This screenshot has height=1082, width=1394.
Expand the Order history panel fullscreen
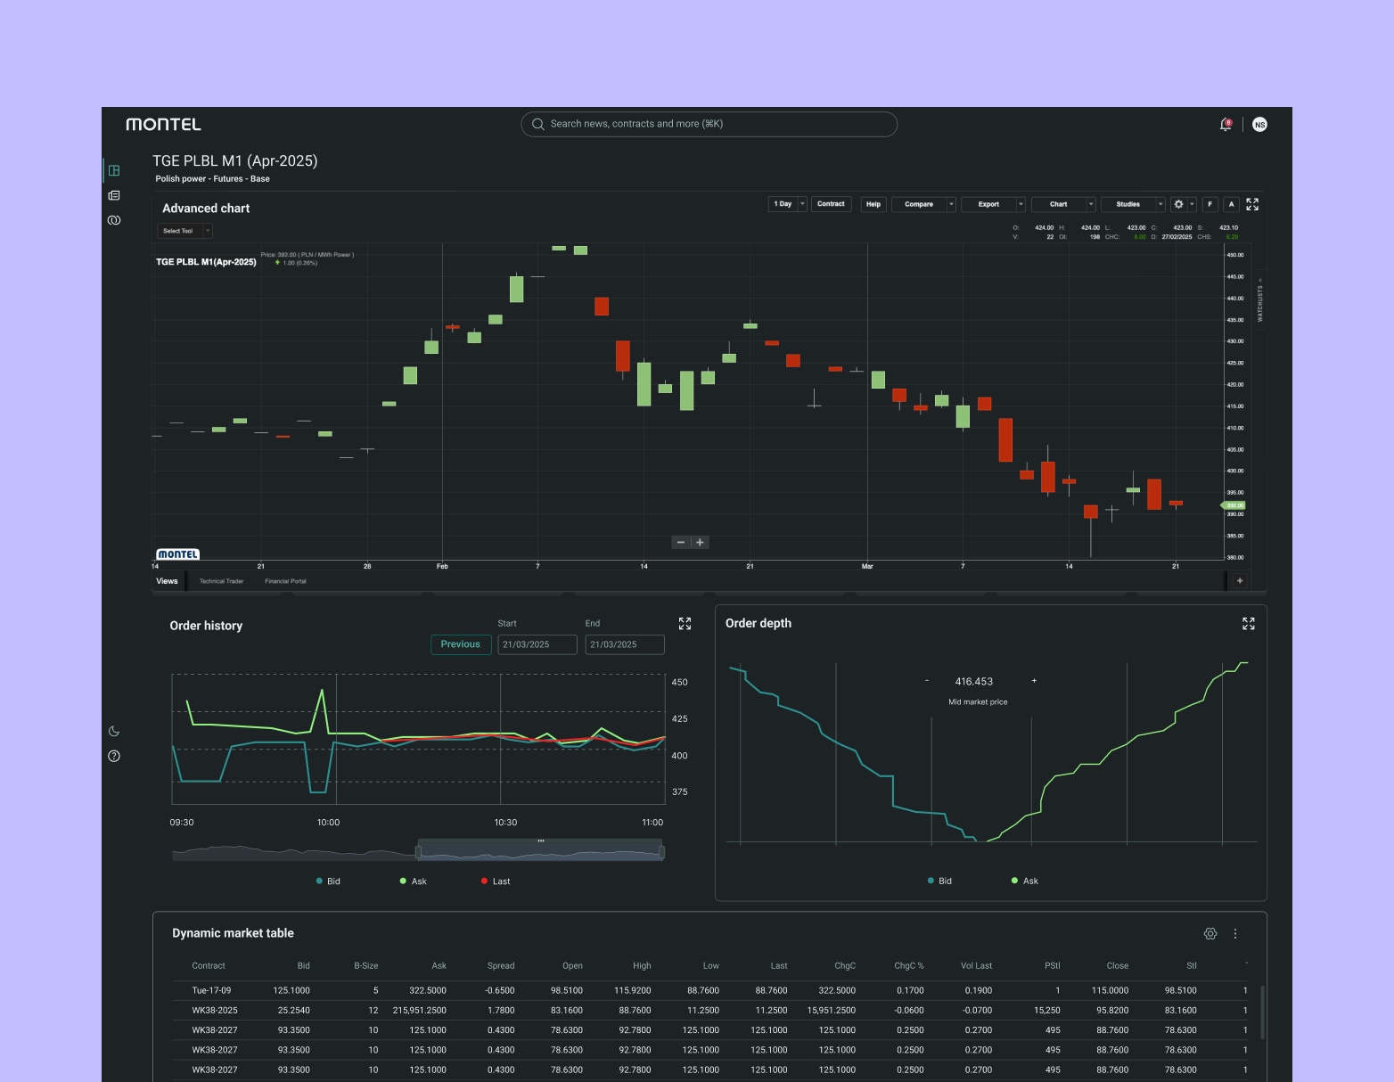(x=685, y=624)
